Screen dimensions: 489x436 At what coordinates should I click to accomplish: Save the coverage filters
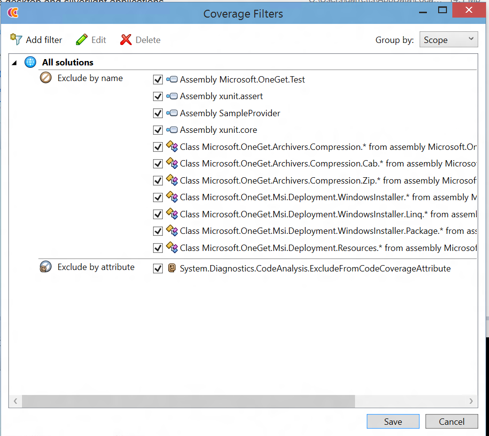click(x=393, y=421)
